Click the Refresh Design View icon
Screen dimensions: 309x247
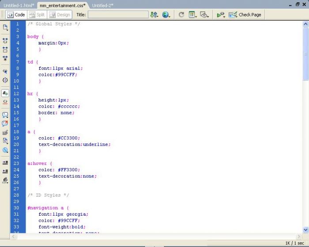(x=181, y=15)
